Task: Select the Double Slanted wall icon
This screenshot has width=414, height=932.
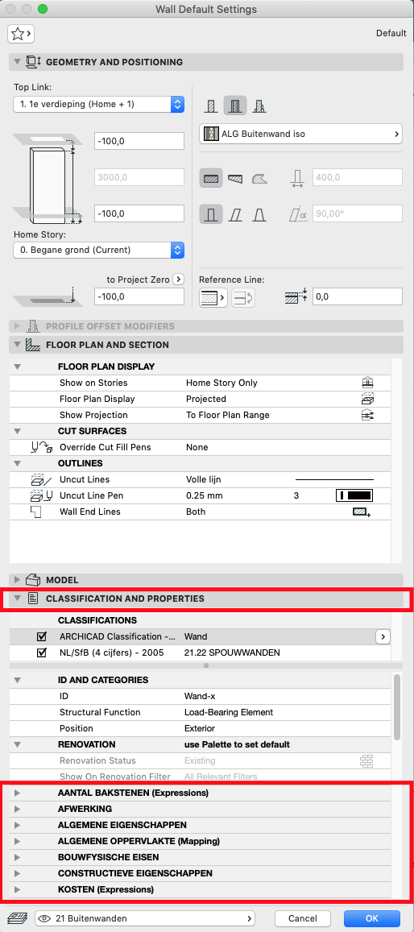Action: click(x=259, y=213)
